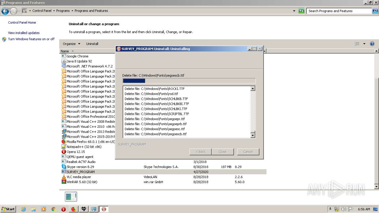The height and width of the screenshot is (213, 379).
Task: Click the search magnifier button
Action: pos(375,11)
